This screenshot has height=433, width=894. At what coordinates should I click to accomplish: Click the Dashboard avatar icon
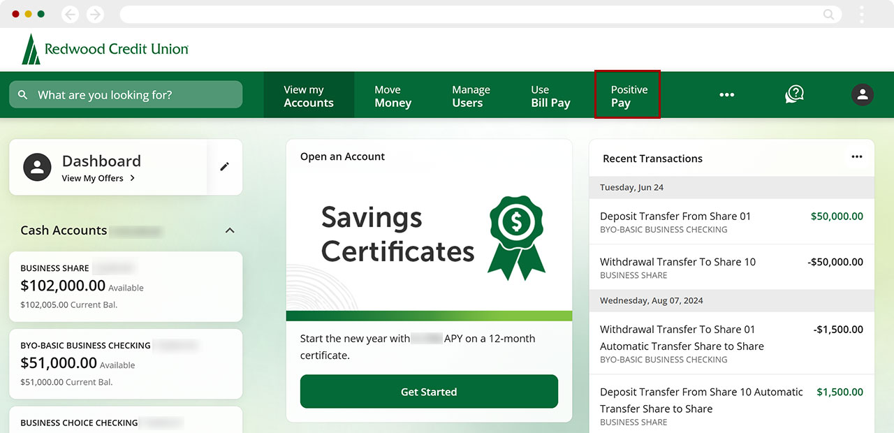(38, 167)
